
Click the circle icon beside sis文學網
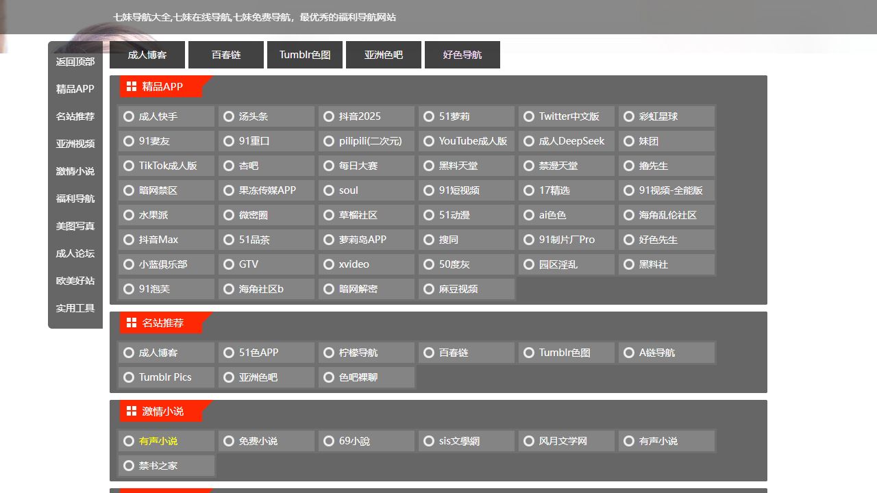pyautogui.click(x=429, y=441)
